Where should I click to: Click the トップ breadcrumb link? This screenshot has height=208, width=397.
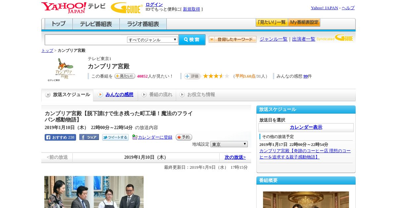(47, 51)
